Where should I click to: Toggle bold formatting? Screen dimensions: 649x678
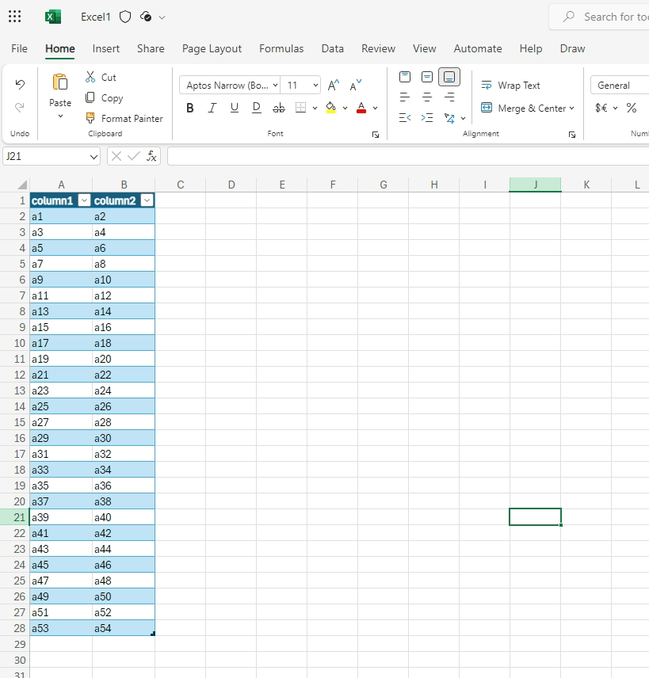[190, 108]
